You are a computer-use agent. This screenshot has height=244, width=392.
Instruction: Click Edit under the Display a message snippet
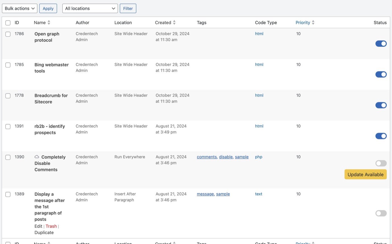[x=38, y=226]
